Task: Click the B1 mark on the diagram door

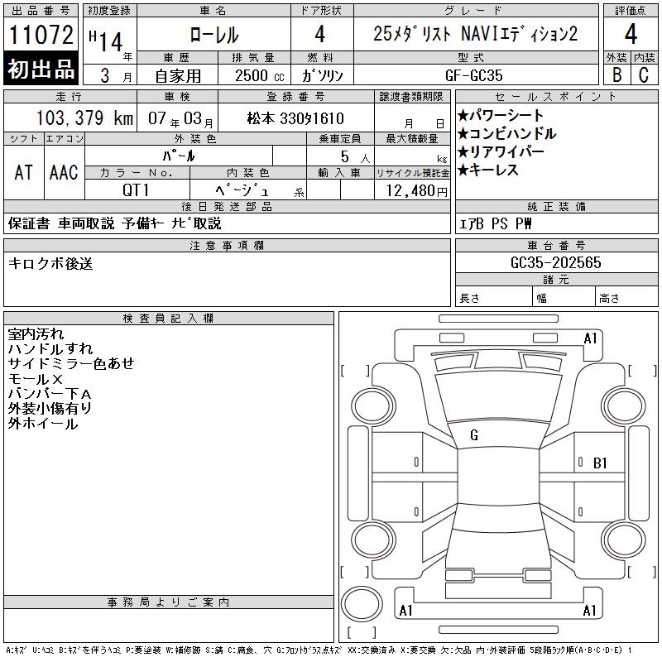Action: click(x=600, y=463)
